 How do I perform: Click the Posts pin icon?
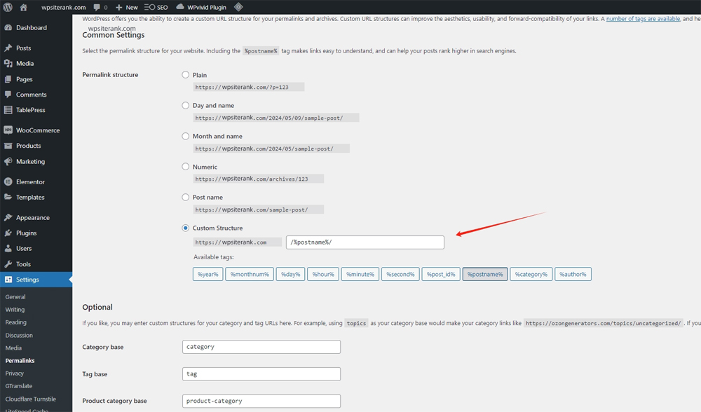(x=8, y=48)
